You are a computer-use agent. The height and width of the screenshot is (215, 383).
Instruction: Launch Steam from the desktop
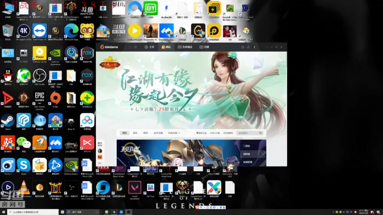point(8,122)
